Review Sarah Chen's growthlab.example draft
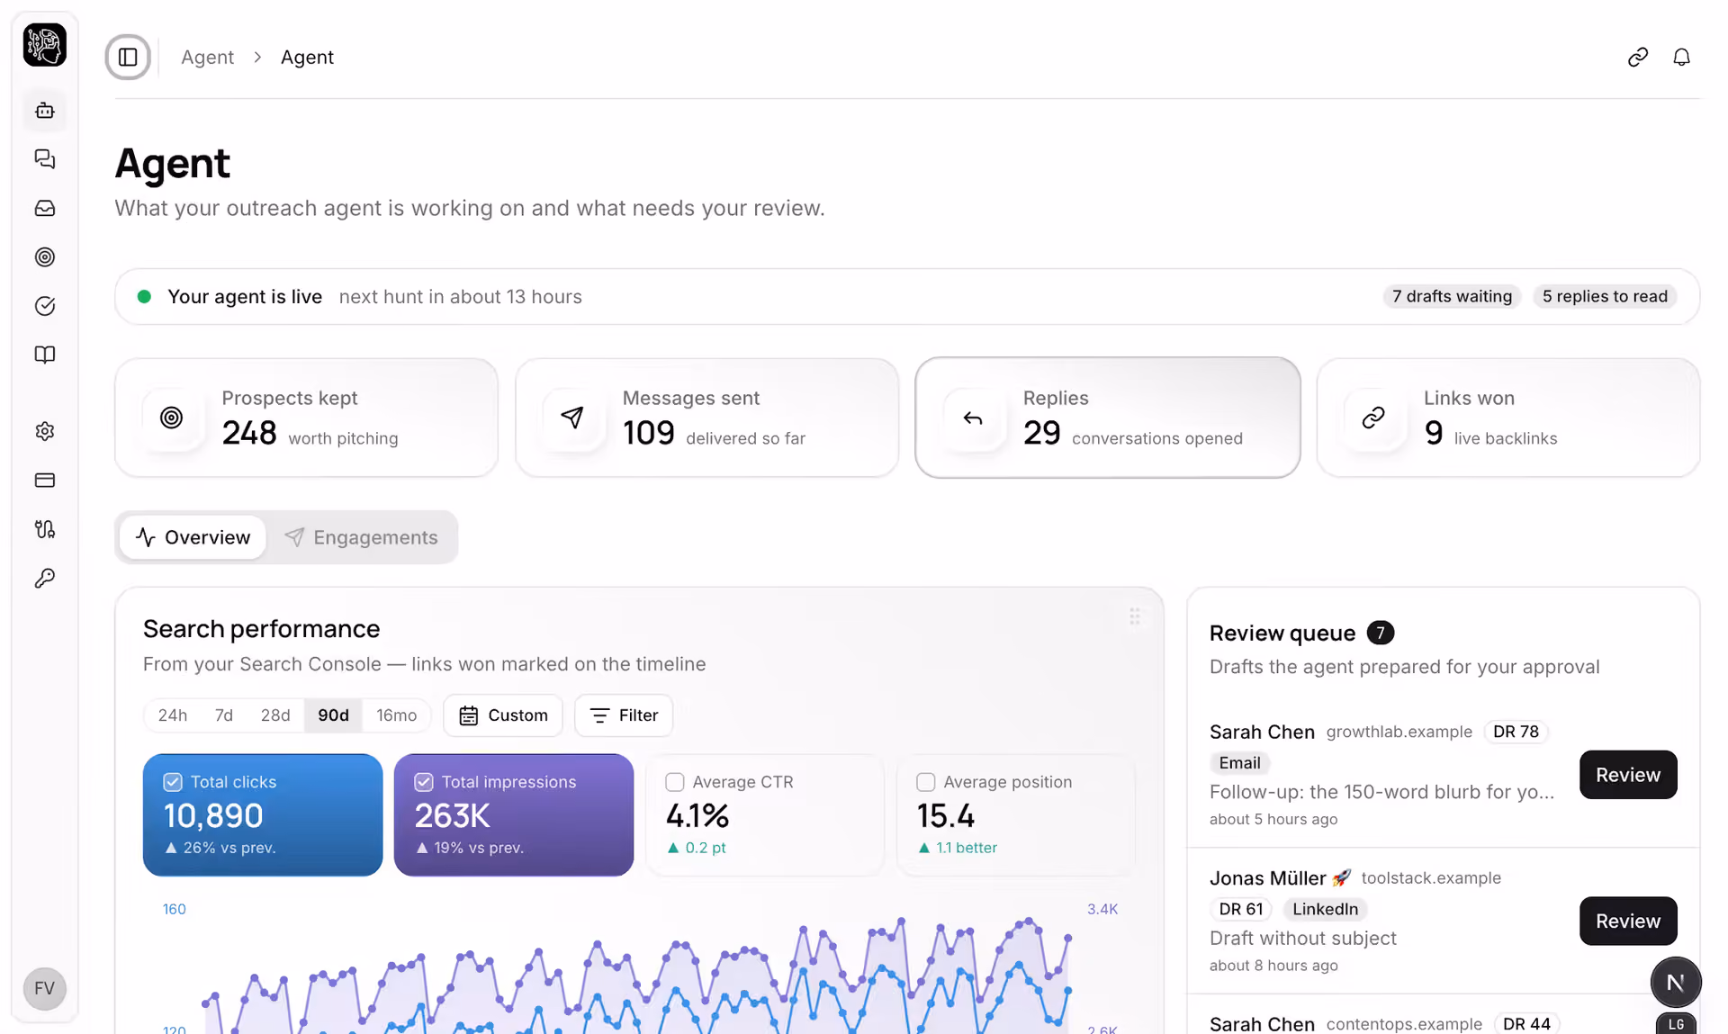Screen dimensions: 1728x1034 [1628, 775]
